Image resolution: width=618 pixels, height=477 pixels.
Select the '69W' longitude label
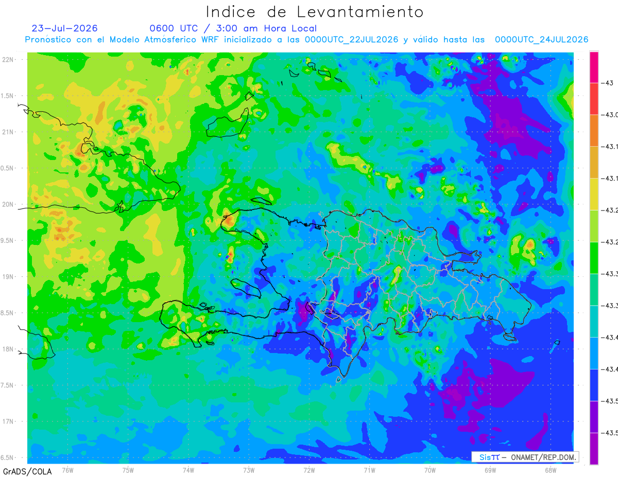(490, 470)
